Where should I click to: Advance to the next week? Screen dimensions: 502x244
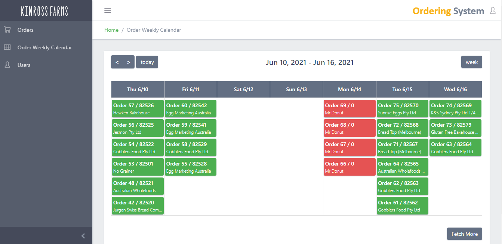point(129,62)
